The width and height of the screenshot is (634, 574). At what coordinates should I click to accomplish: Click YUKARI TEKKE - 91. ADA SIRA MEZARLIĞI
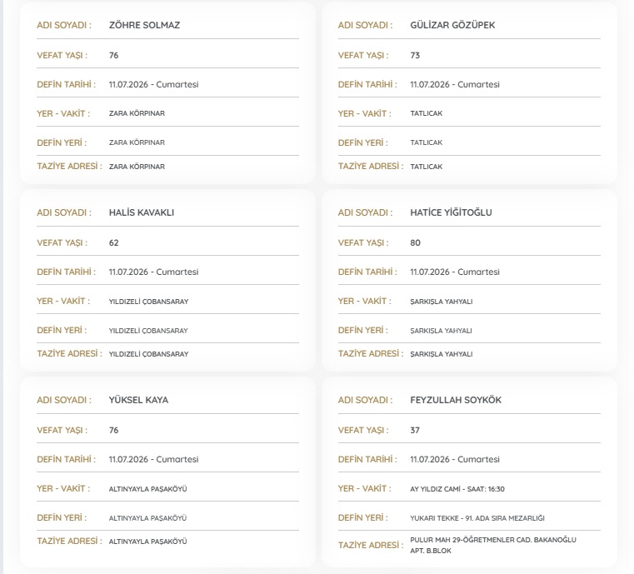[477, 518]
